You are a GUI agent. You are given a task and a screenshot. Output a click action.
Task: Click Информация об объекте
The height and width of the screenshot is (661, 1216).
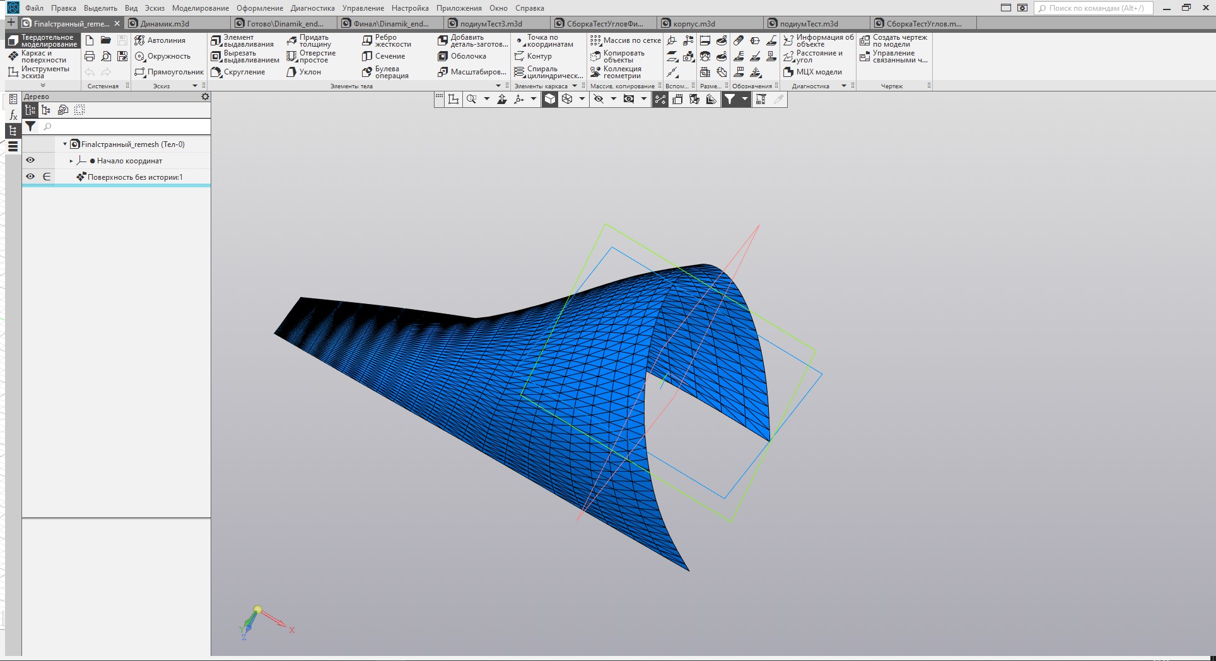[819, 40]
